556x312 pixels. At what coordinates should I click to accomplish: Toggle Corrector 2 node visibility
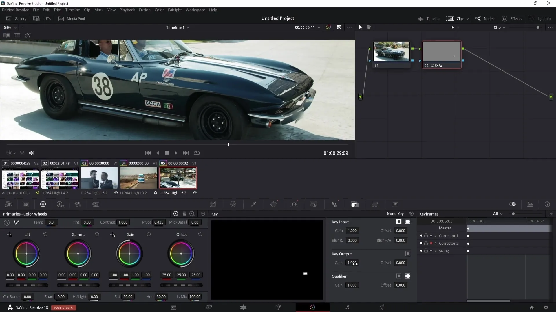pyautogui.click(x=421, y=243)
